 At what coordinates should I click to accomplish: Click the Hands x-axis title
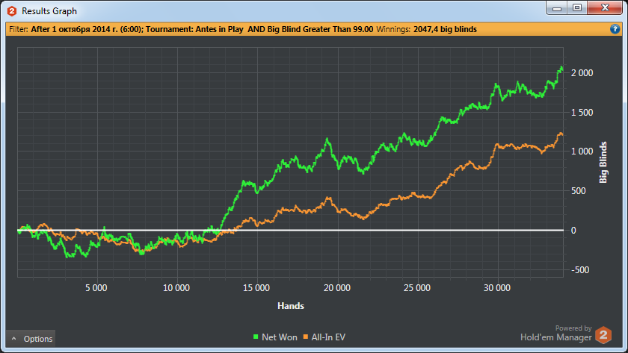click(290, 305)
